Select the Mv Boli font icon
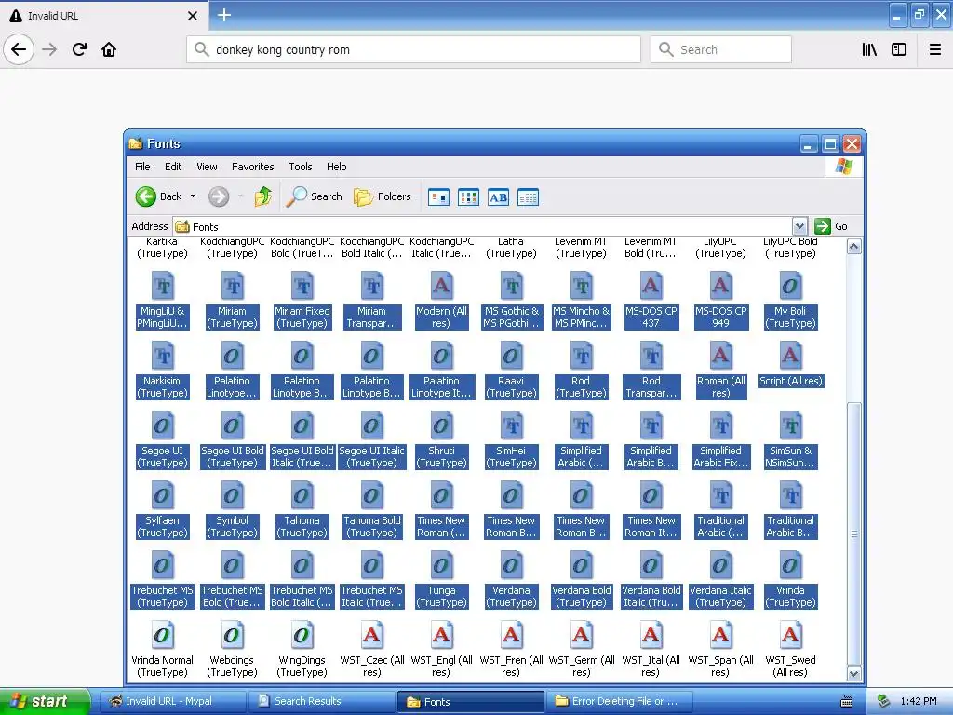Viewport: 953px width, 715px height. 791,286
